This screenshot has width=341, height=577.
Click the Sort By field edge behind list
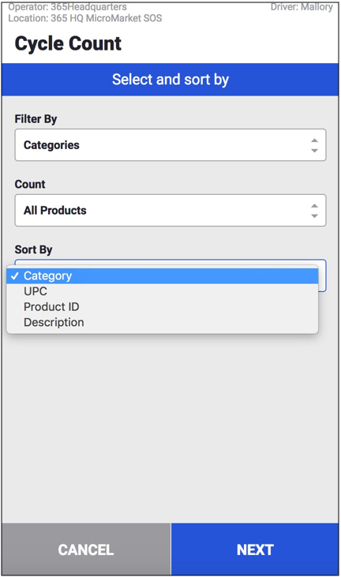click(322, 275)
